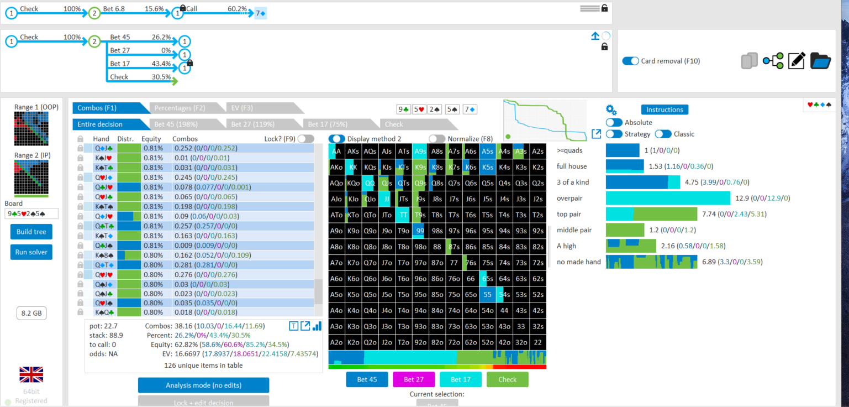Click the magenta Bet 27 action button
The width and height of the screenshot is (849, 407).
[414, 379]
